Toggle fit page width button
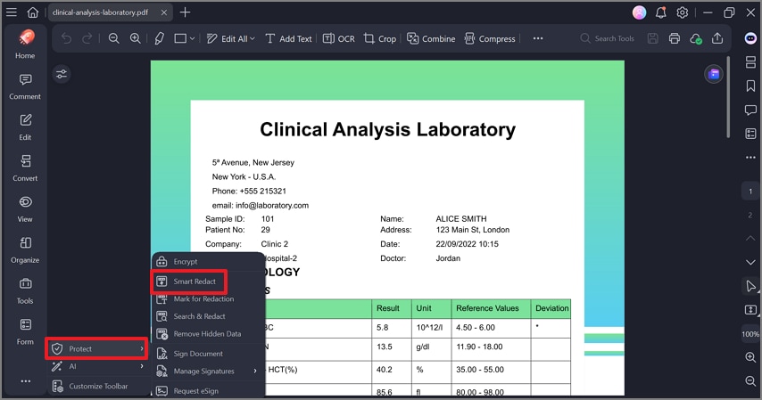This screenshot has width=762, height=400. pos(750,310)
